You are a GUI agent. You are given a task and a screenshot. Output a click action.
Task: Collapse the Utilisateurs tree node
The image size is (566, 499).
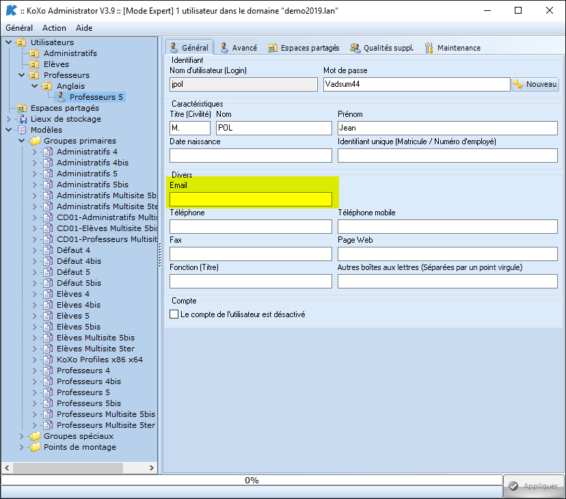(9, 42)
